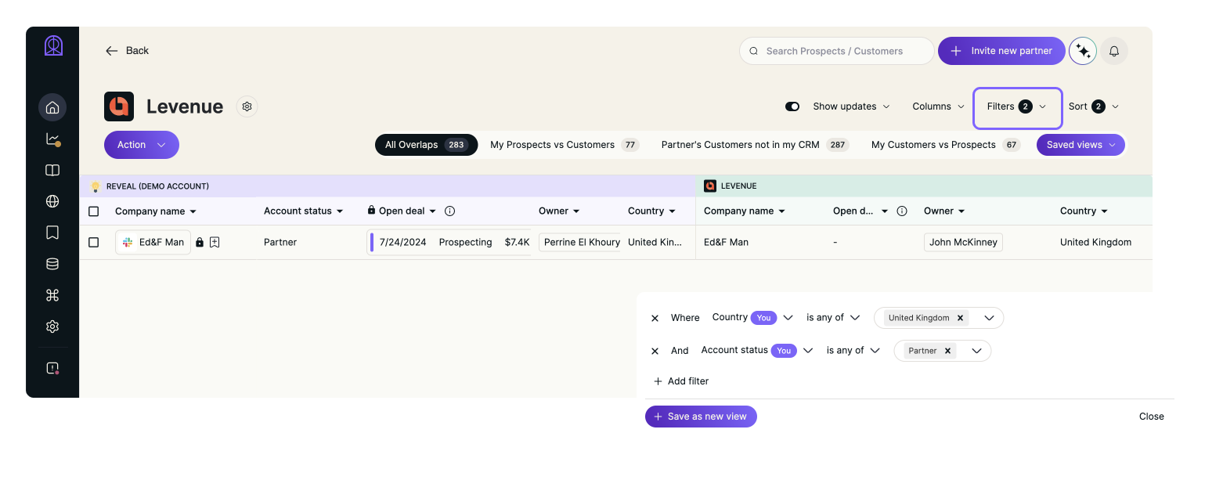1223x487 pixels.
Task: Open Reveal Country column header menu
Action: point(651,211)
